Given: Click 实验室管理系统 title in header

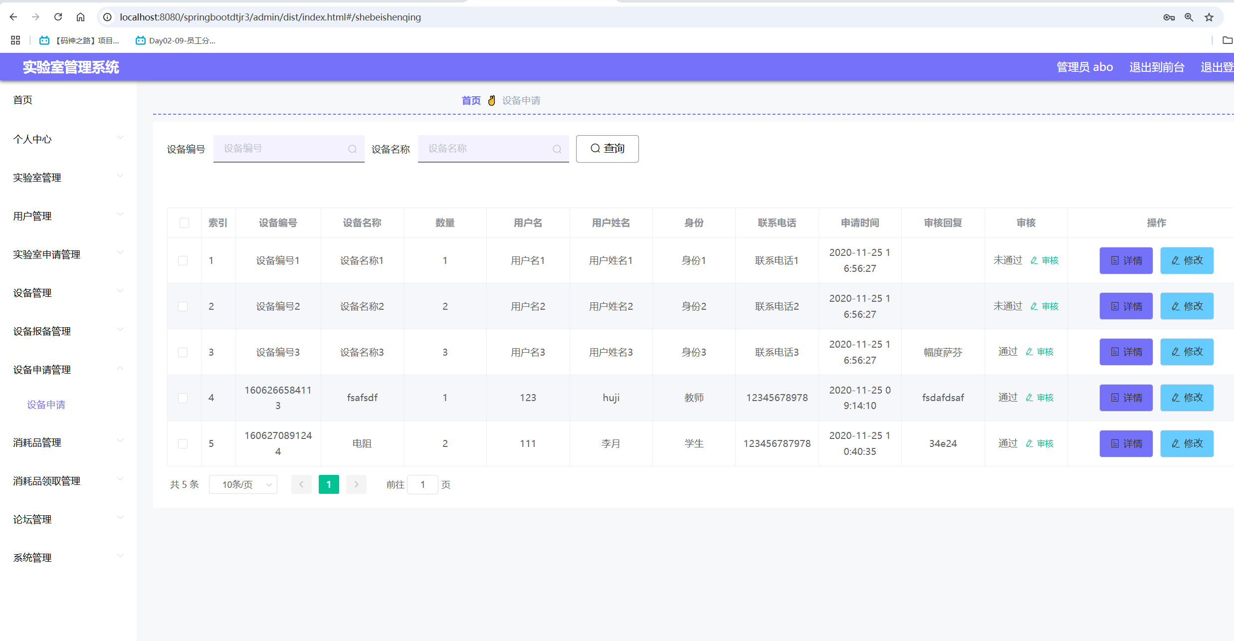Looking at the screenshot, I should [71, 67].
